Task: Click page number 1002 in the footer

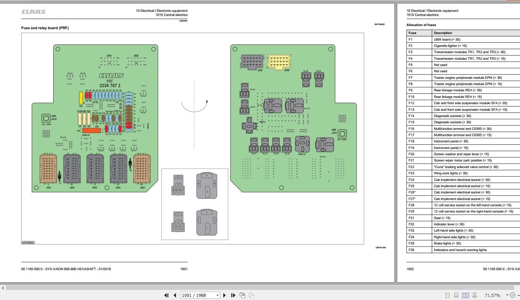Action: point(410,269)
